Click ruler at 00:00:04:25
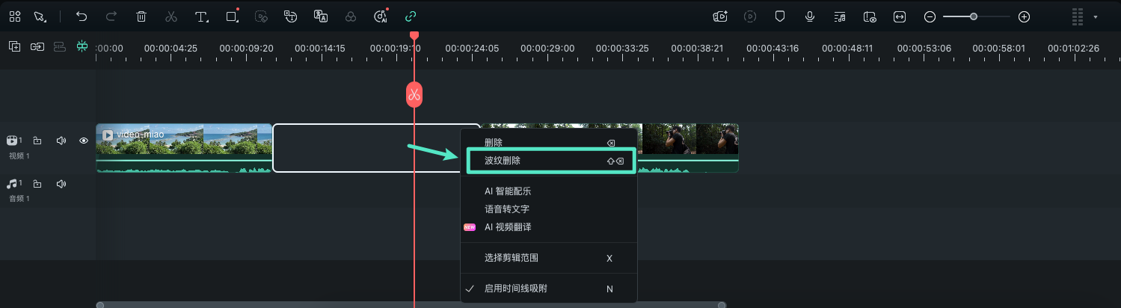Image resolution: width=1121 pixels, height=308 pixels. coord(171,48)
